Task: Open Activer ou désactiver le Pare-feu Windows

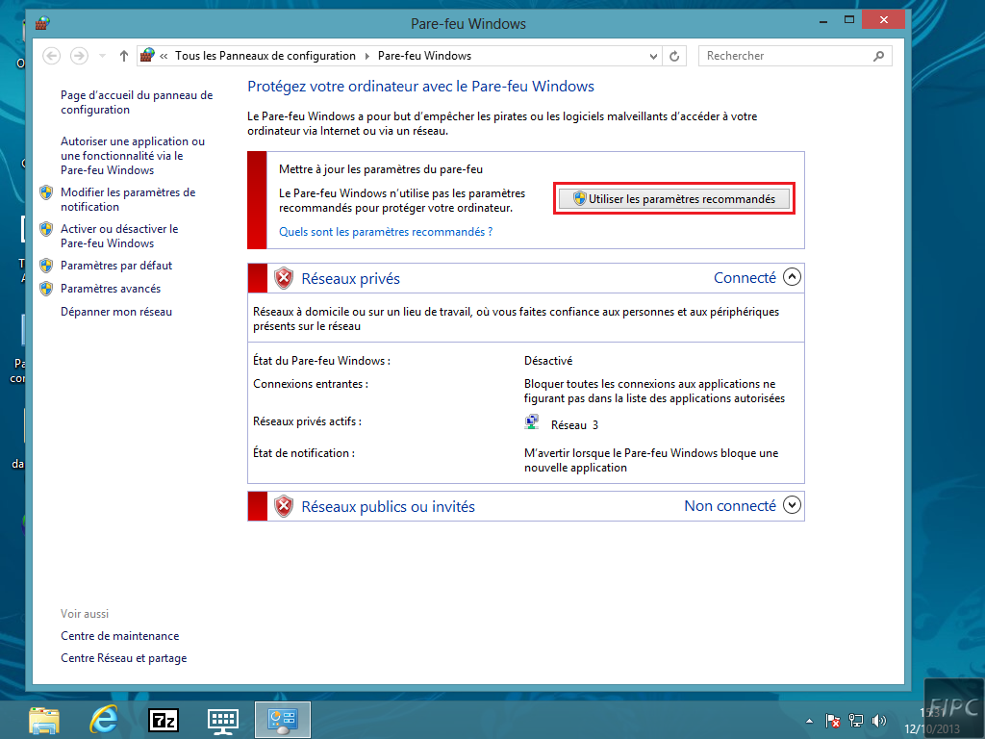Action: point(119,236)
